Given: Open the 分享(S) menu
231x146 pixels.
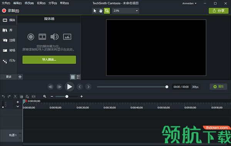Looking at the screenshot, I should click(x=53, y=3).
